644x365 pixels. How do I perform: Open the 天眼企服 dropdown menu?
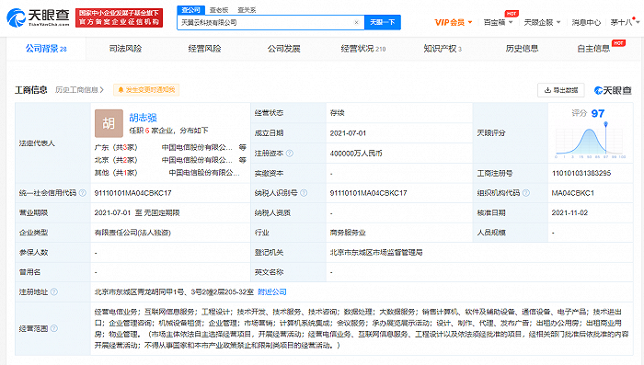point(542,22)
